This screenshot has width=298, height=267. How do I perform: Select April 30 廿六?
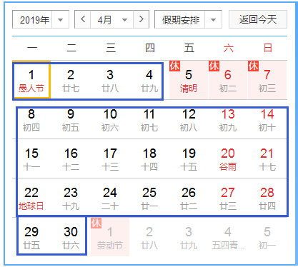[71, 238]
